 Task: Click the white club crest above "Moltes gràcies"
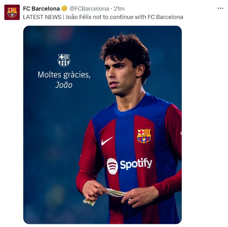[x=64, y=60]
